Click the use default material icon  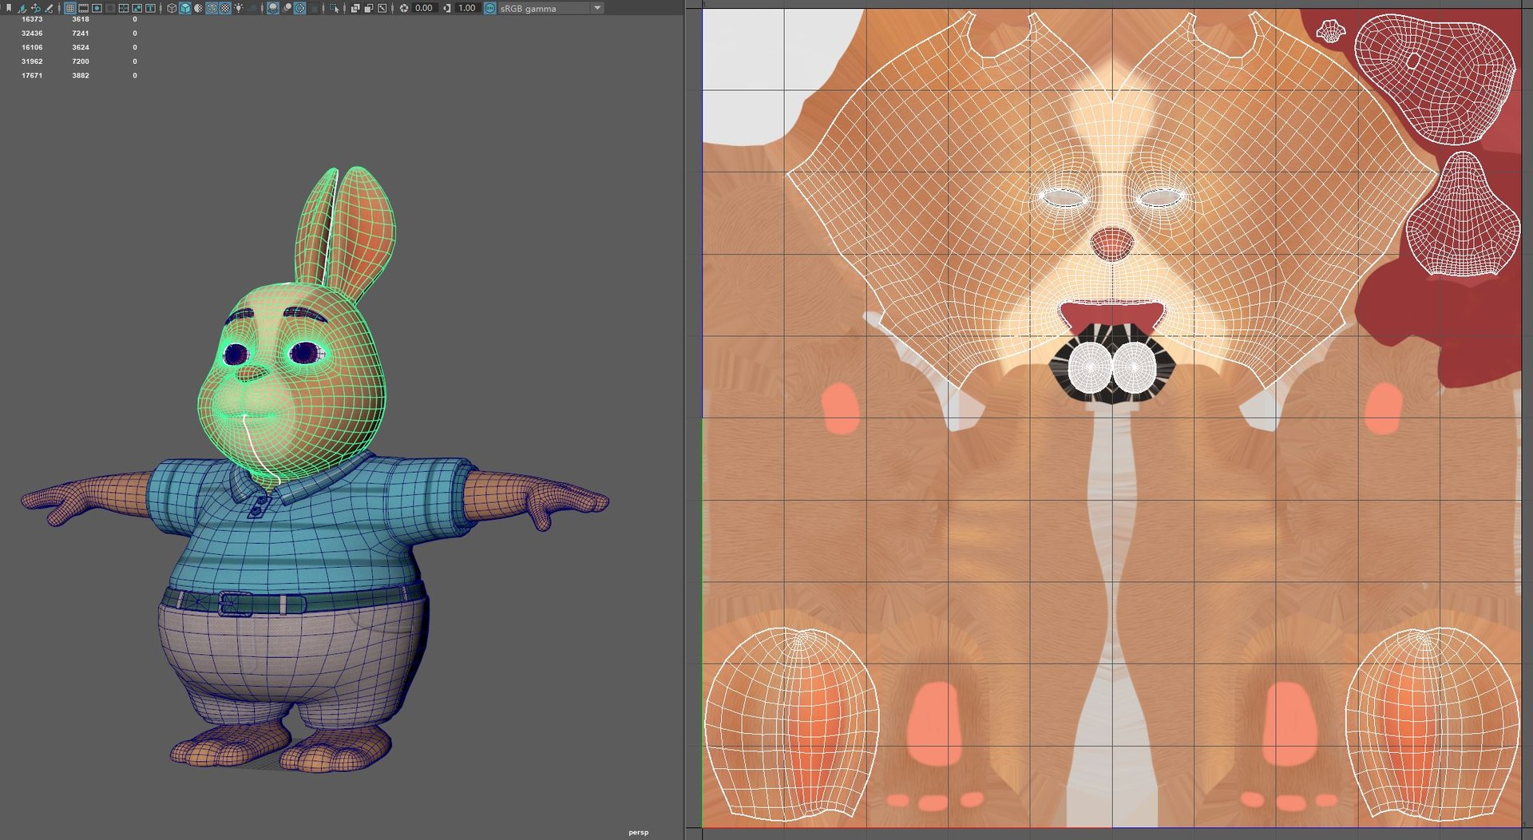tap(198, 8)
